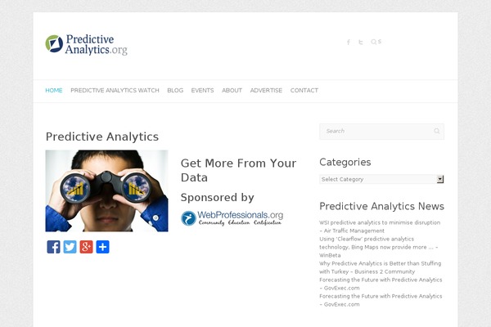Open the Home menu item

(x=54, y=91)
